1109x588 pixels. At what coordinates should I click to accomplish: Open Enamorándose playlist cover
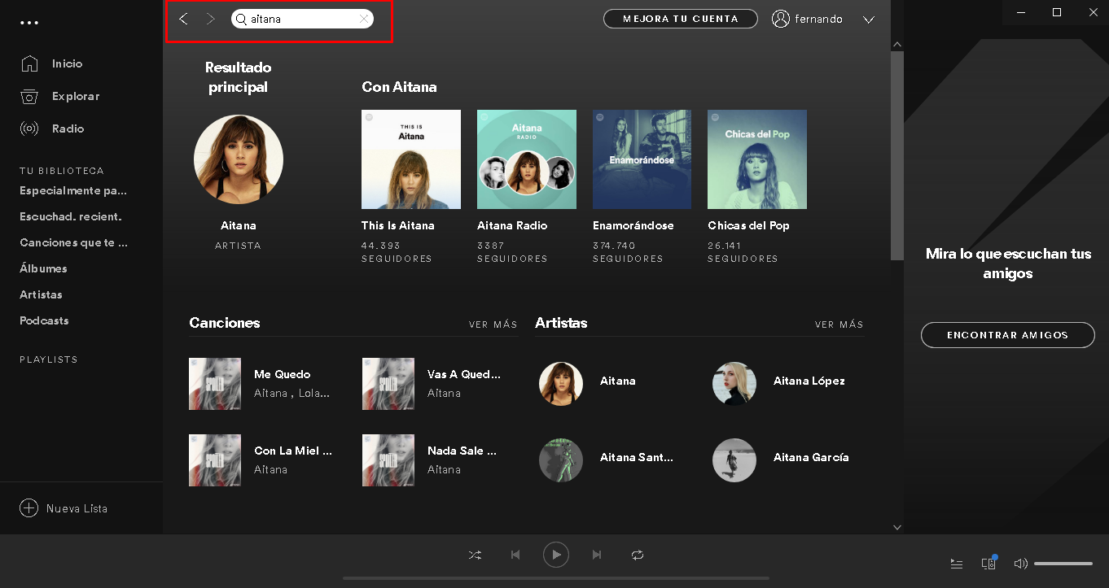(642, 159)
